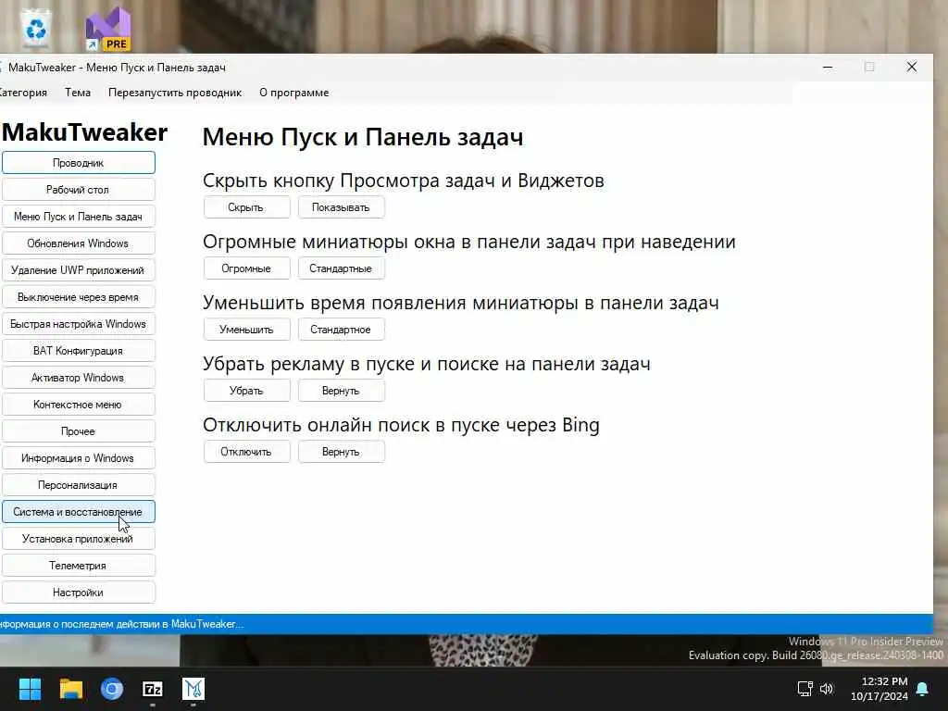Open the Активатор Windows category
Image resolution: width=948 pixels, height=711 pixels.
coord(79,378)
